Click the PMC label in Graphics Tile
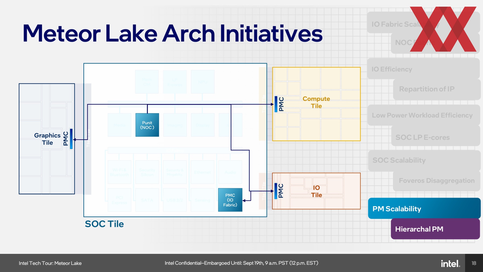The height and width of the screenshot is (272, 483). pyautogui.click(x=66, y=139)
